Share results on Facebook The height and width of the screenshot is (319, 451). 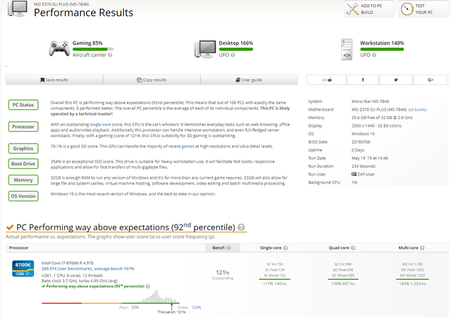(x=363, y=80)
